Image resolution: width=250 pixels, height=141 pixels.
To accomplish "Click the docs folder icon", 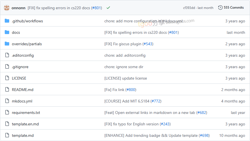I will pos(7,32).
